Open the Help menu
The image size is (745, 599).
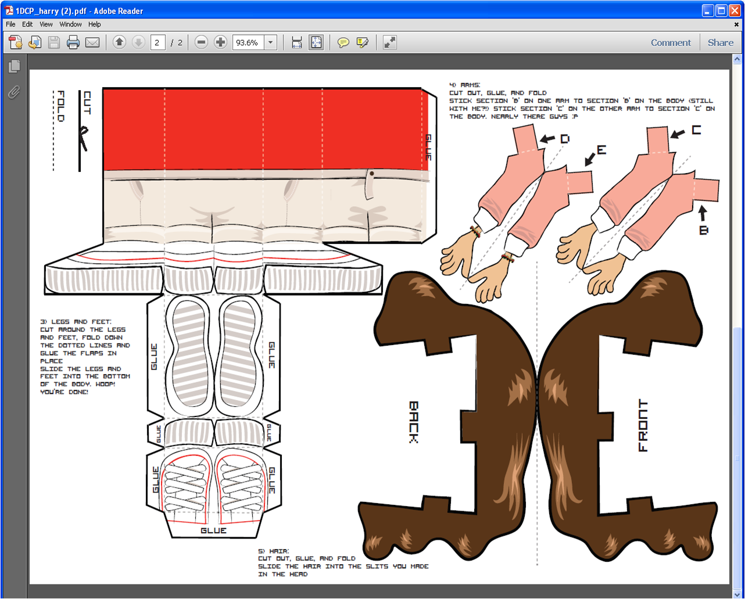[95, 24]
